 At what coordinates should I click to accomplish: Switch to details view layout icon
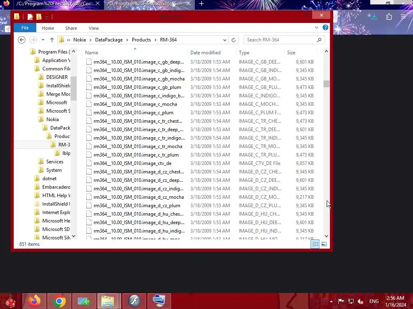click(x=315, y=244)
